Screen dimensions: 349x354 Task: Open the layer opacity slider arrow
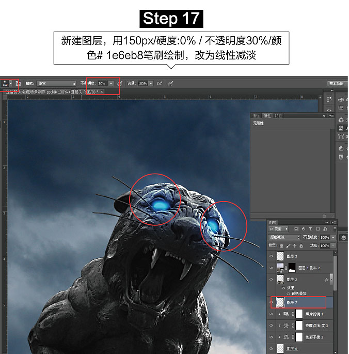pos(333,237)
